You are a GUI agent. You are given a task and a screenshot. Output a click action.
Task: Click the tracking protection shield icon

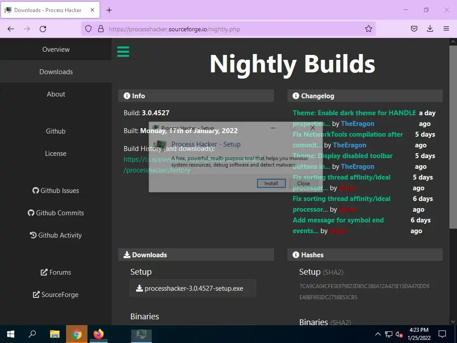[x=88, y=29]
